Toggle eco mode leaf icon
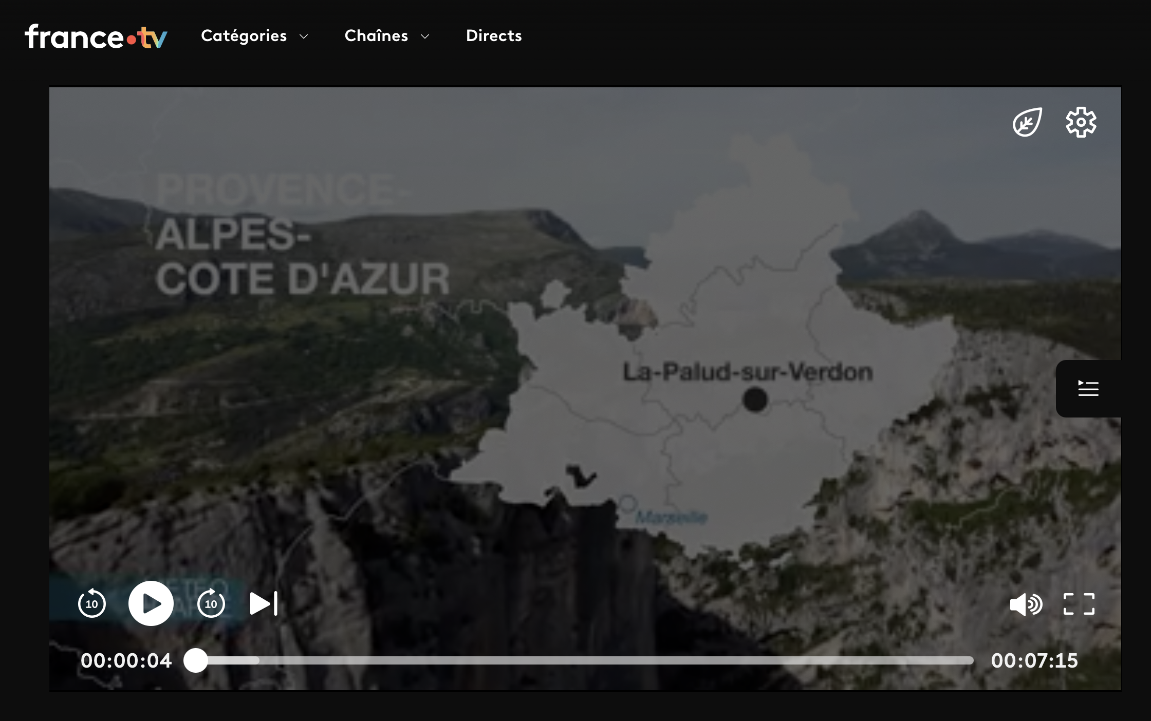 tap(1027, 122)
